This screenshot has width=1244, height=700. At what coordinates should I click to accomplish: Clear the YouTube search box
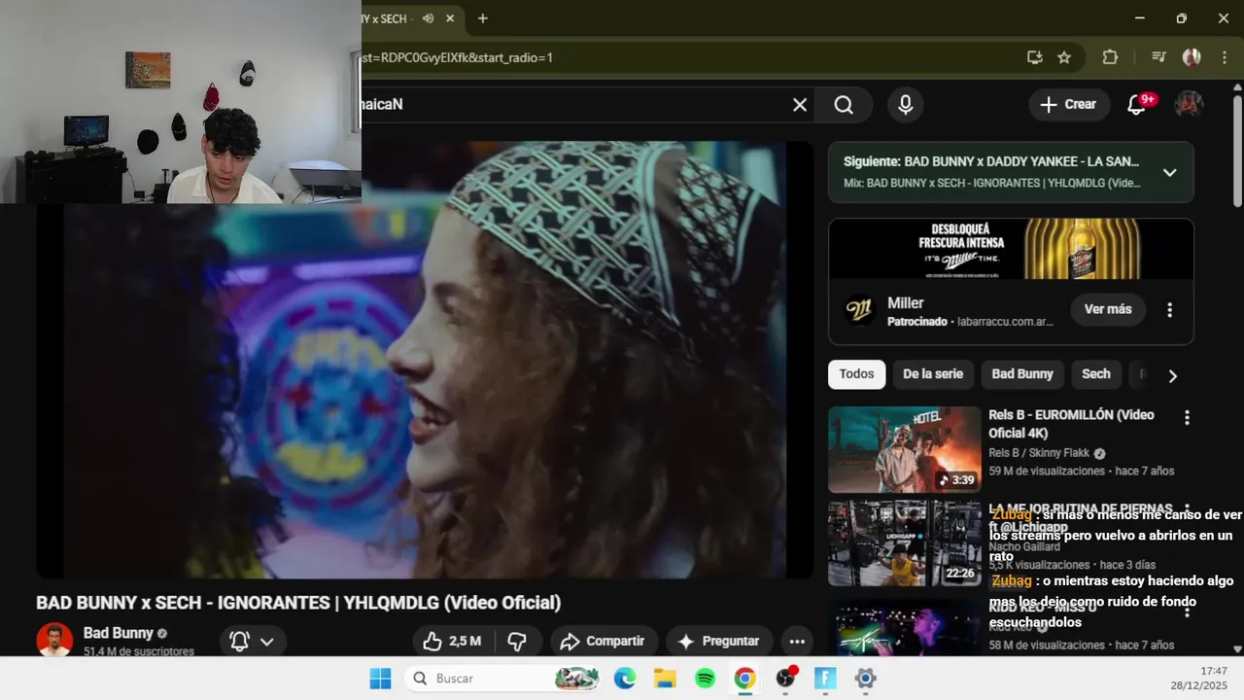click(800, 105)
